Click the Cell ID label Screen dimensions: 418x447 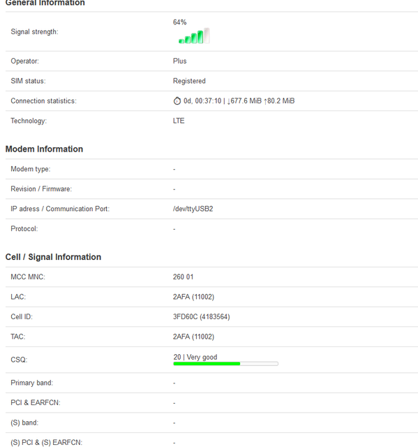tap(22, 317)
